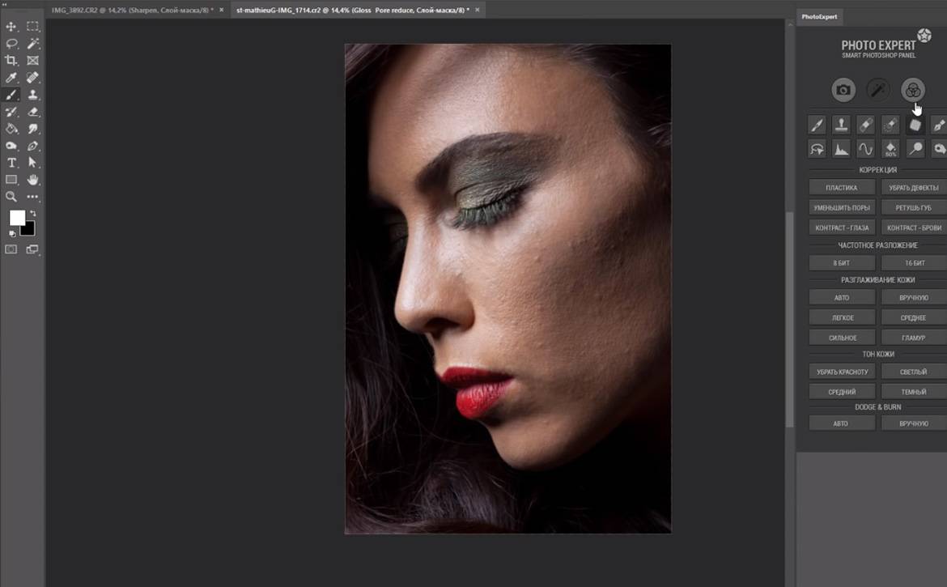Click the histogram levels icon in panel
947x587 pixels.
point(841,149)
